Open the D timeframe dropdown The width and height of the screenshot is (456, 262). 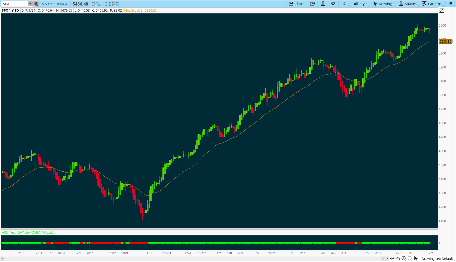(x=345, y=4)
